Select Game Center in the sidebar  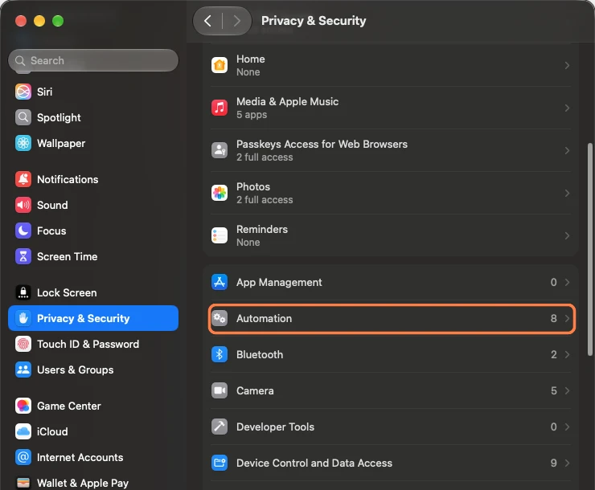click(x=93, y=406)
